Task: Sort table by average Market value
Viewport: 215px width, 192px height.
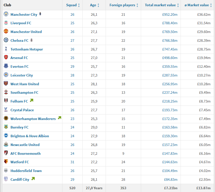Action: (198, 5)
